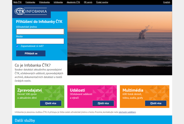Uncheck the Zapamatovat si mě checkbox
The width and height of the screenshot is (184, 124).
tap(17, 46)
